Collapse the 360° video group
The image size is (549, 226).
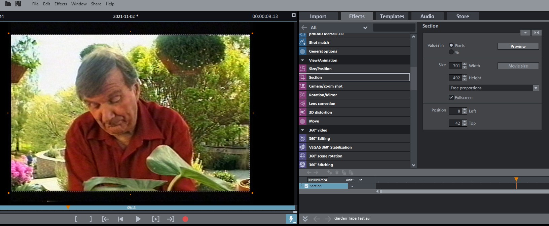(302, 130)
